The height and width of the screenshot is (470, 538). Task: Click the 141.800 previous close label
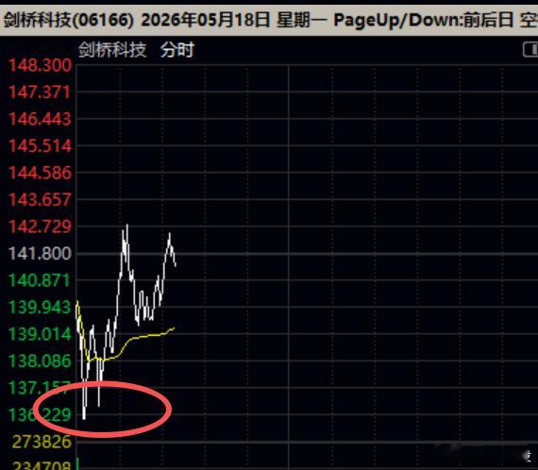(x=40, y=254)
